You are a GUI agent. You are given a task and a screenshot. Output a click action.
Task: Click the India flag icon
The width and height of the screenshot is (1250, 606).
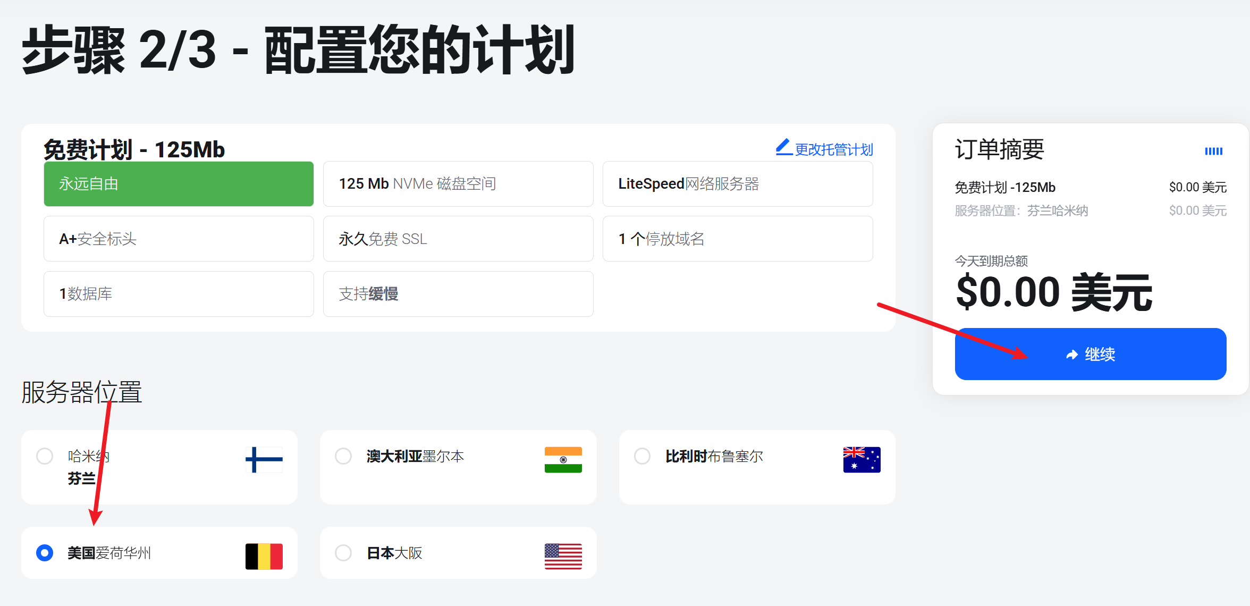pos(563,460)
